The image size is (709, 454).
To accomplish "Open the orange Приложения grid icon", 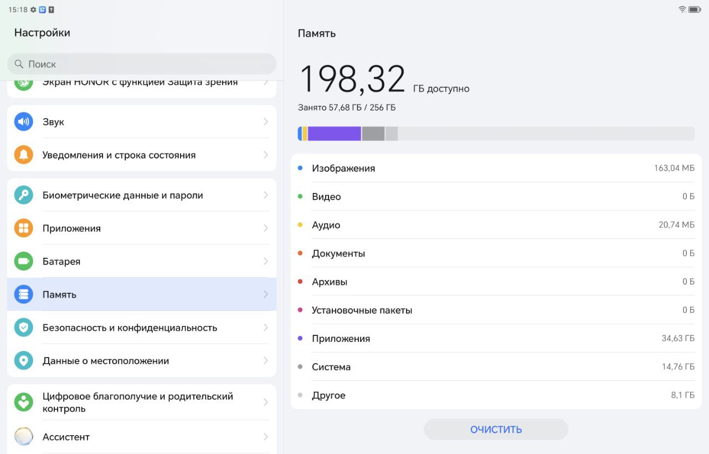I will coord(23,228).
